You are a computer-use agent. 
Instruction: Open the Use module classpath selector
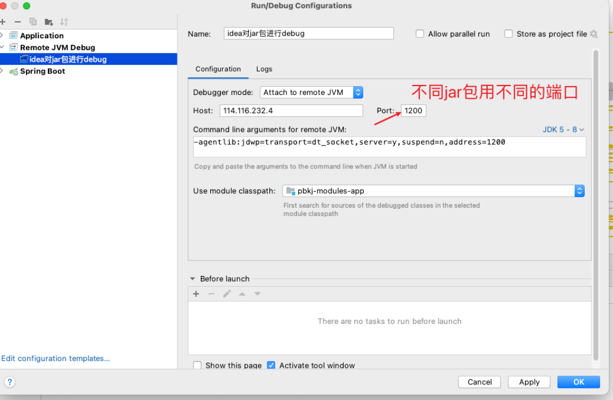580,191
